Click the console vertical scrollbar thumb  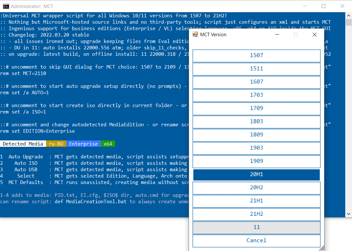pyautogui.click(x=348, y=22)
